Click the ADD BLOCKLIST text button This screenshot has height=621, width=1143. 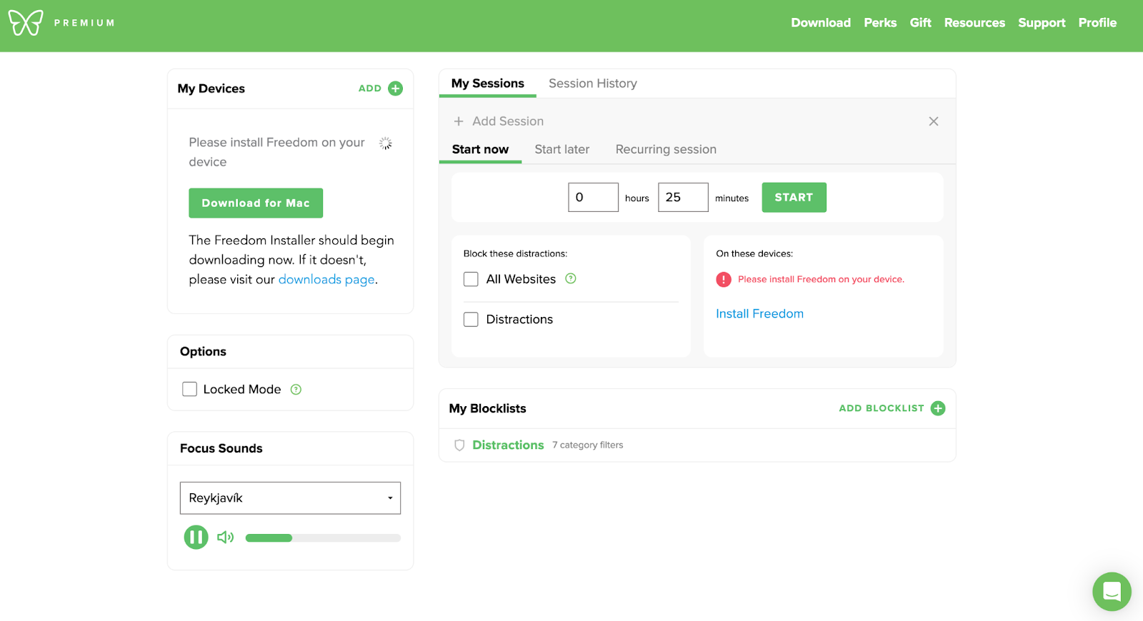[x=882, y=408]
